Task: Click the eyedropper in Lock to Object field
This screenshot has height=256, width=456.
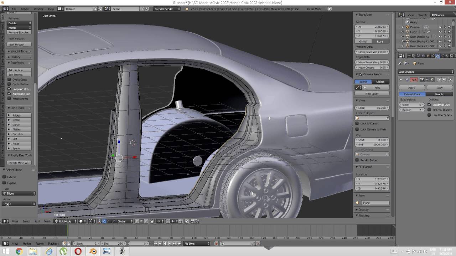Action: [387, 118]
